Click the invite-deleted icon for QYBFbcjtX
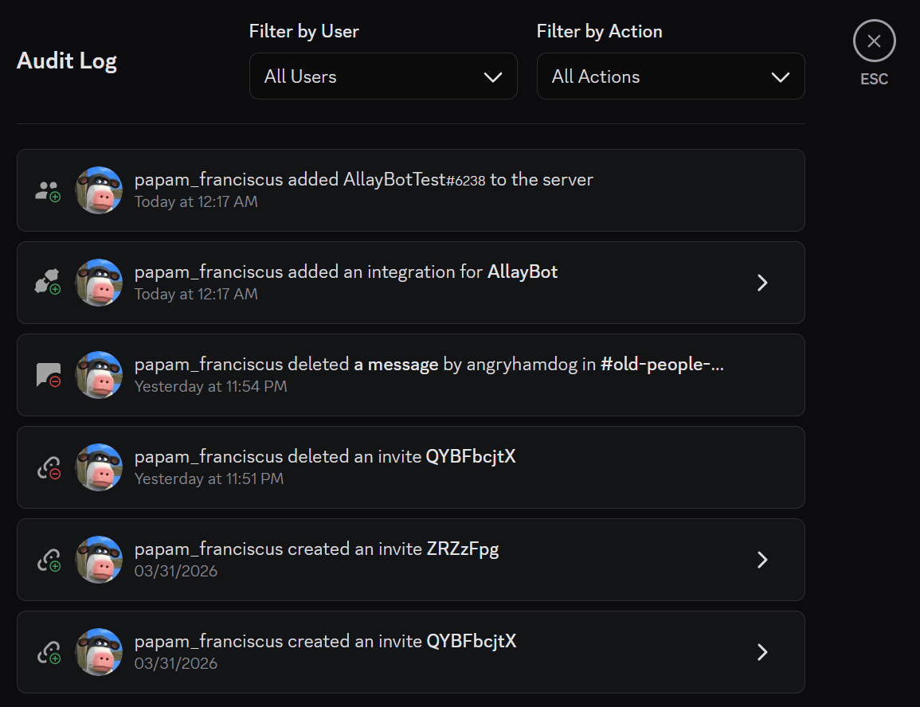The image size is (920, 707). pyautogui.click(x=48, y=468)
